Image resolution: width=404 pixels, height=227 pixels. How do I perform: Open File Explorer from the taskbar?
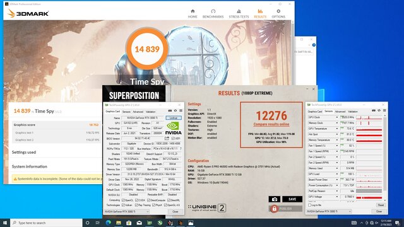click(119, 223)
